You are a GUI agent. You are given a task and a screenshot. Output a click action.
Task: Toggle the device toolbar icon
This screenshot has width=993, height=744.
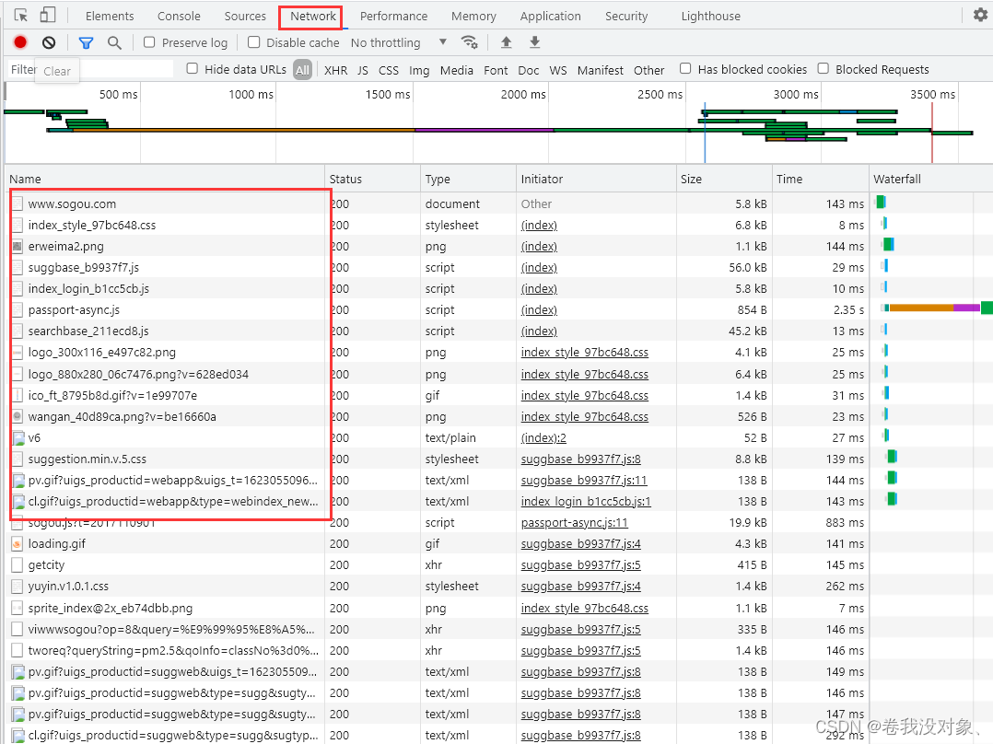(x=48, y=16)
